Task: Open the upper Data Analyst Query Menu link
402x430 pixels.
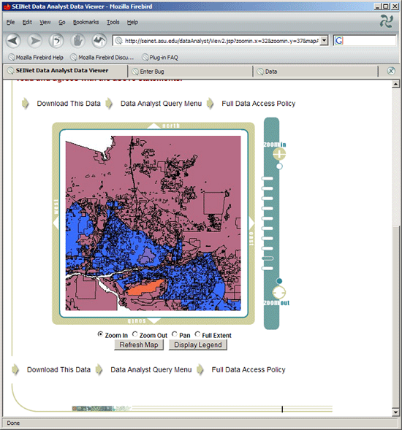Action: click(162, 104)
